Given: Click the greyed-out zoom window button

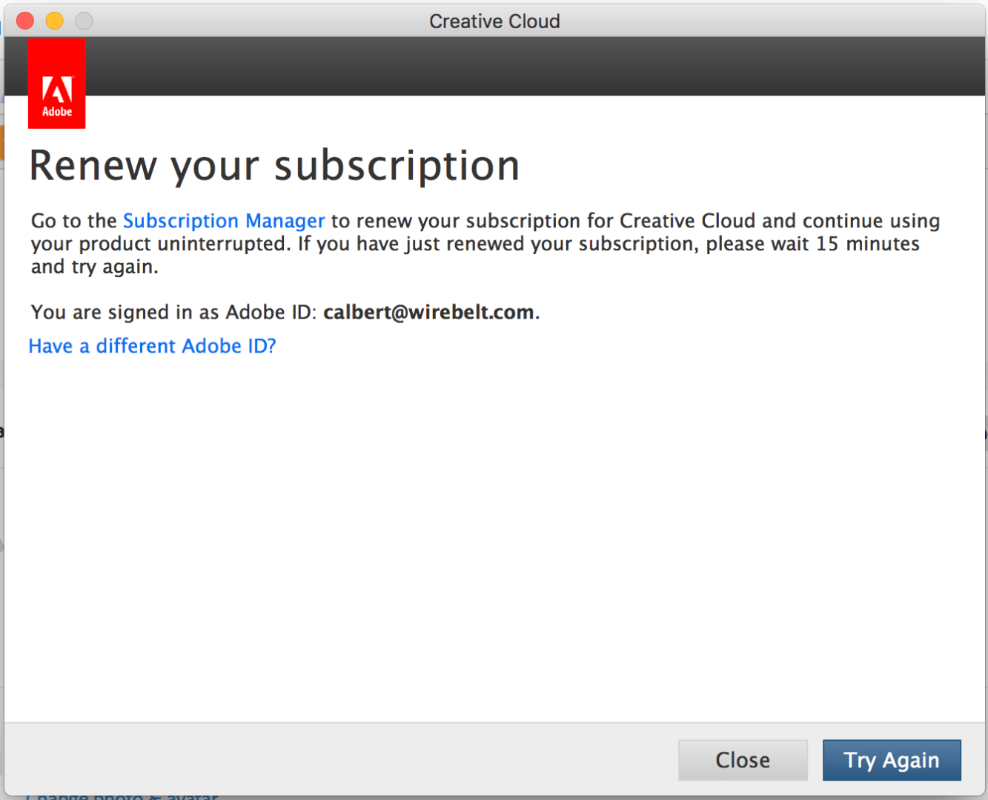Looking at the screenshot, I should click(x=84, y=21).
